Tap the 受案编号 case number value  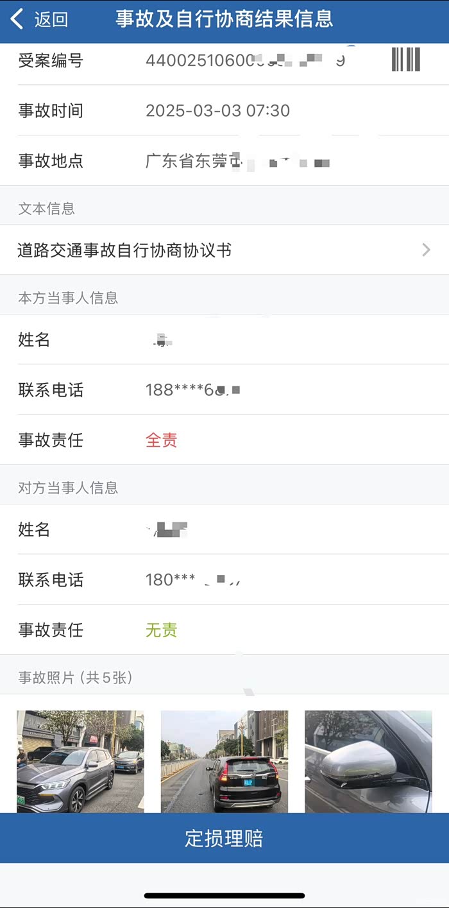tap(245, 61)
